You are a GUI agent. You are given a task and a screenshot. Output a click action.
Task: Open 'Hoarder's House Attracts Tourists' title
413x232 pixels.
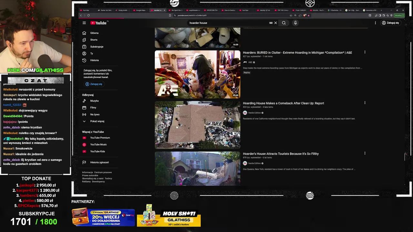[281, 154]
